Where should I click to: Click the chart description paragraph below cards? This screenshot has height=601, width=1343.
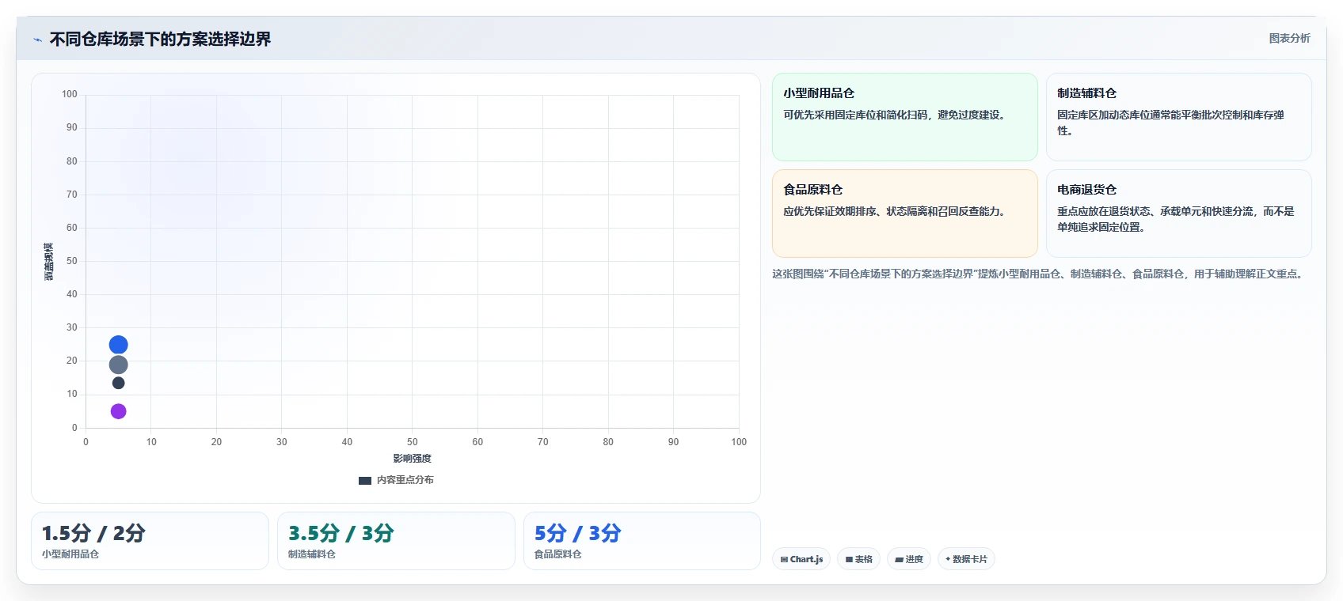(x=1039, y=274)
